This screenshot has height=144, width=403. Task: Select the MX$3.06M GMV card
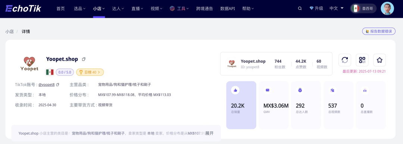click(274, 105)
